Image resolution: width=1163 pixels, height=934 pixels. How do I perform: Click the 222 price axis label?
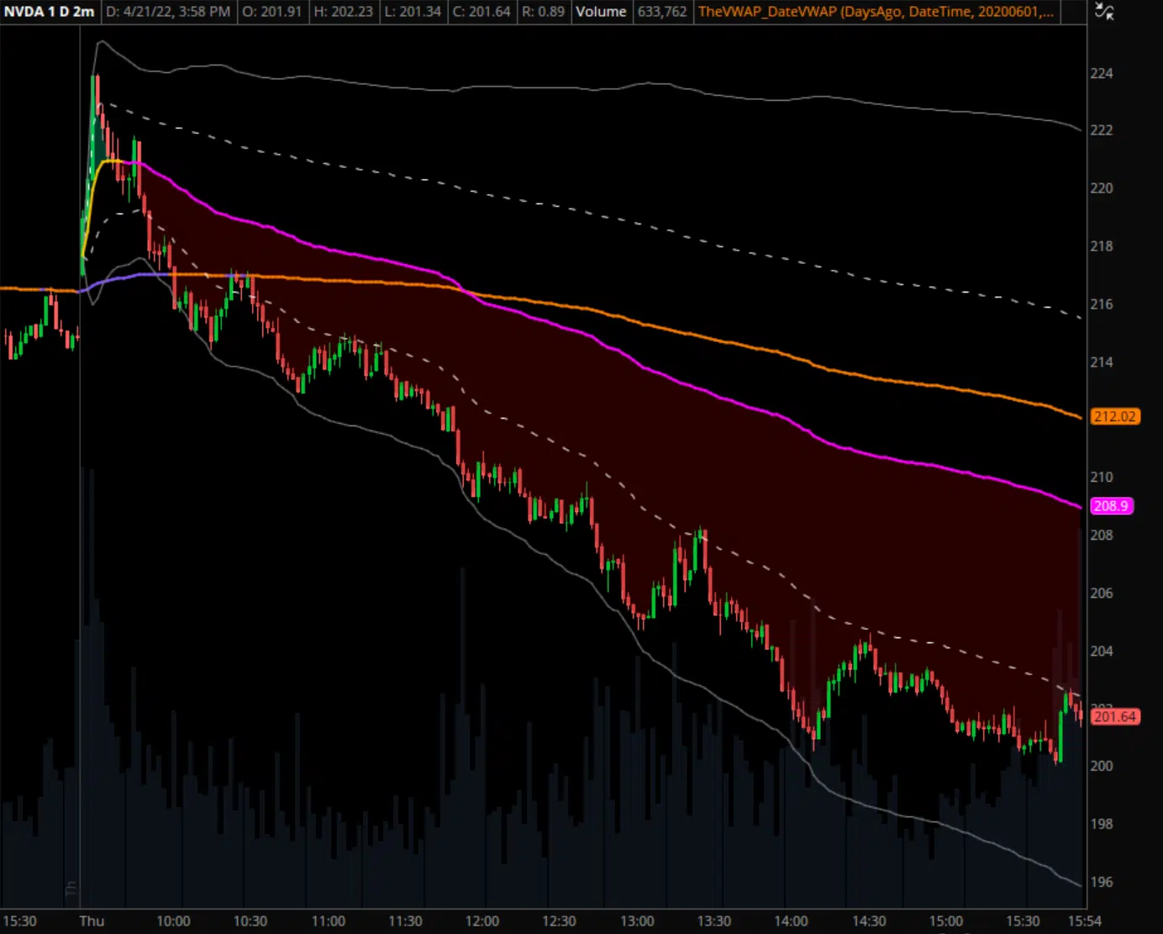(1101, 129)
